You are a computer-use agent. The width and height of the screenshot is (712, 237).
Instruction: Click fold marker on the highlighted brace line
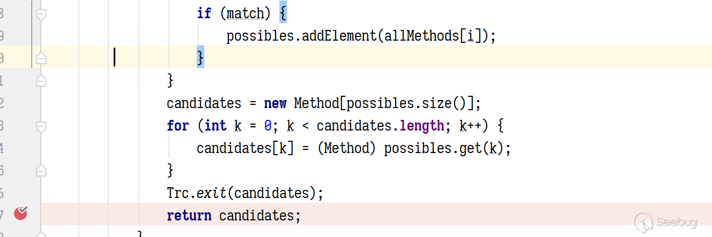coord(41,57)
